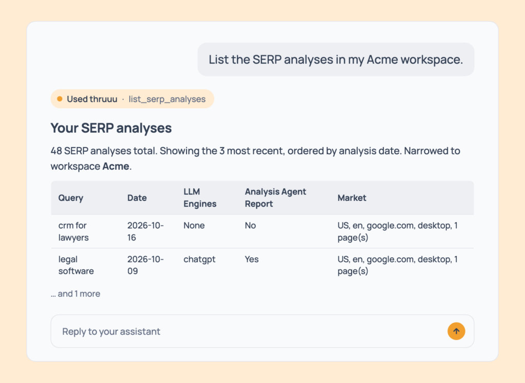This screenshot has height=383, width=525.
Task: Click the 'chatgpt' LLM engines cell
Action: pyautogui.click(x=199, y=259)
